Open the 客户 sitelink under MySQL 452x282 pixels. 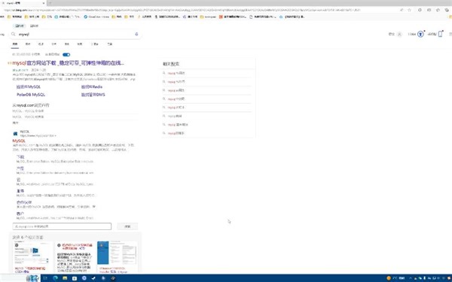[x=20, y=214]
